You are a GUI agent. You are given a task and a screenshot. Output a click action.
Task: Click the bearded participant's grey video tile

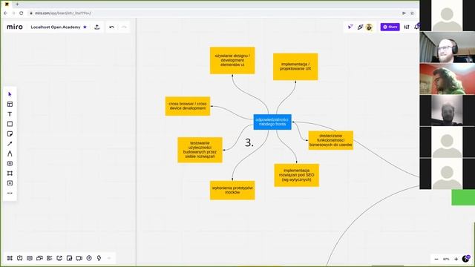447,111
